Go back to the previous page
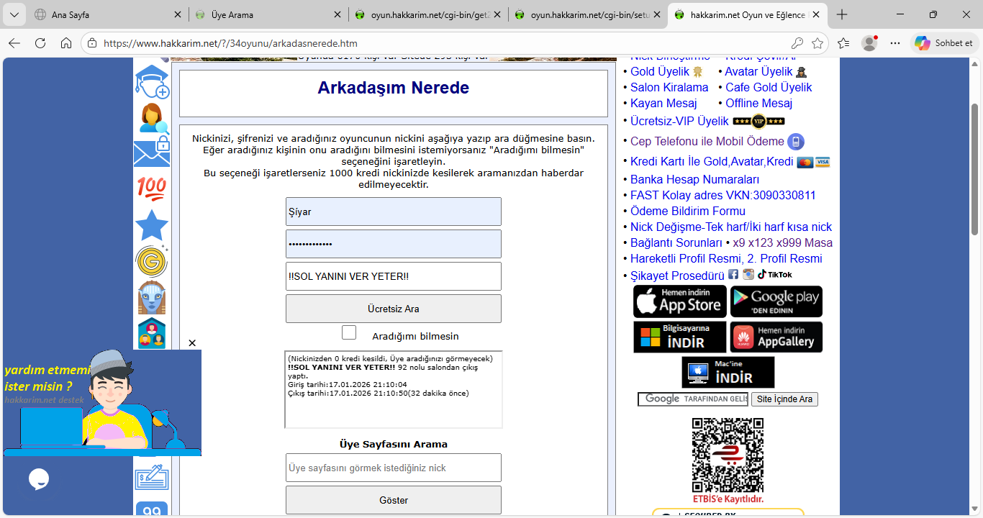Screen dimensions: 983x518 (x=14, y=43)
